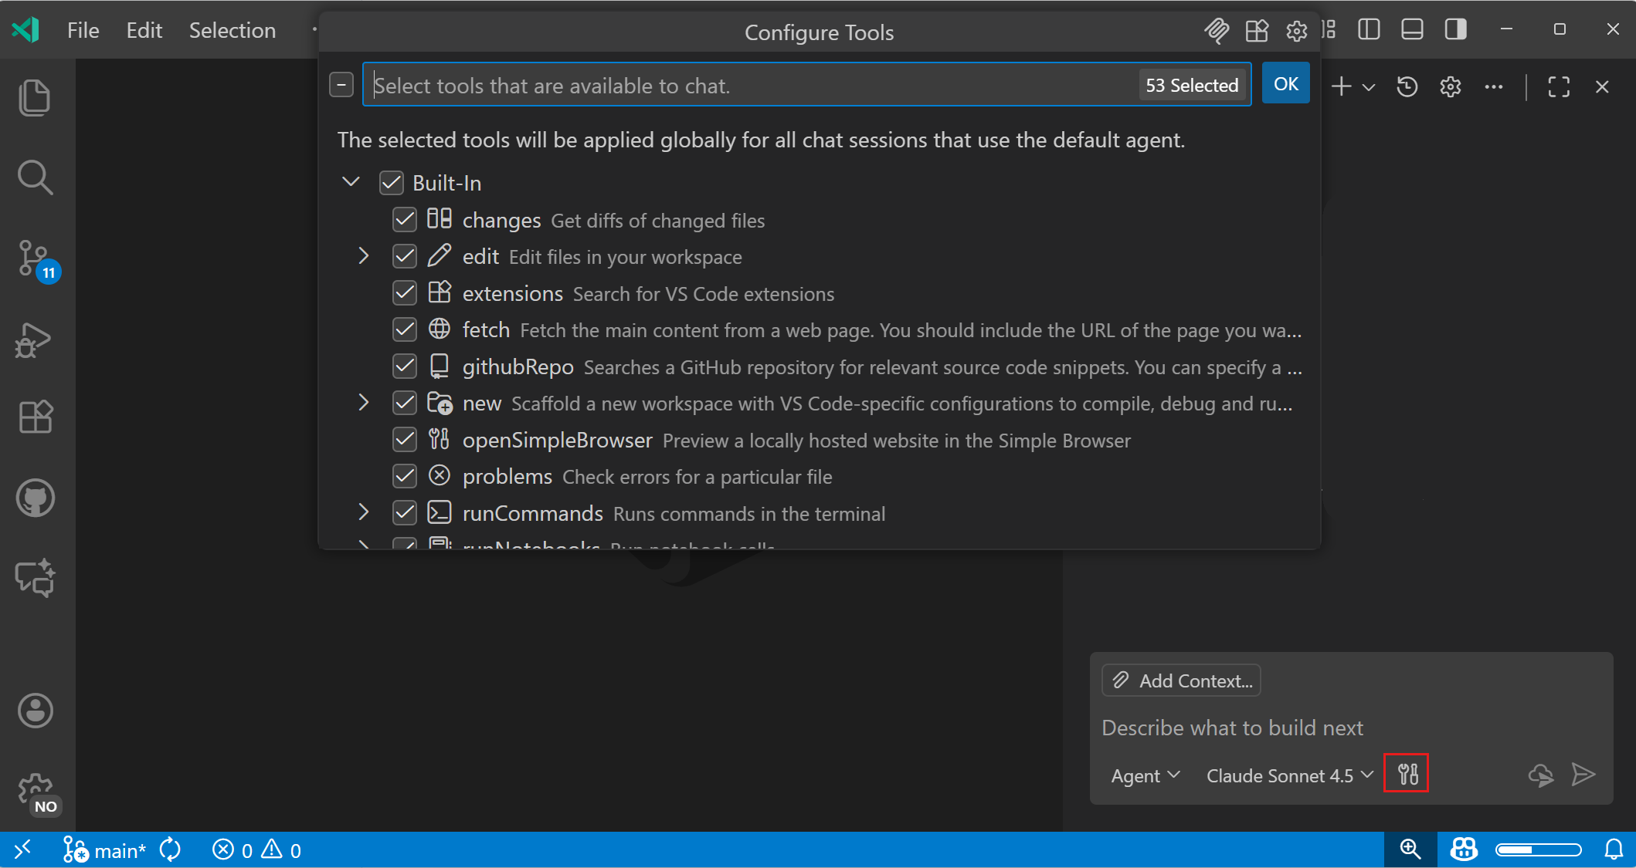Open the Selection menu
The width and height of the screenshot is (1636, 868).
pyautogui.click(x=232, y=30)
